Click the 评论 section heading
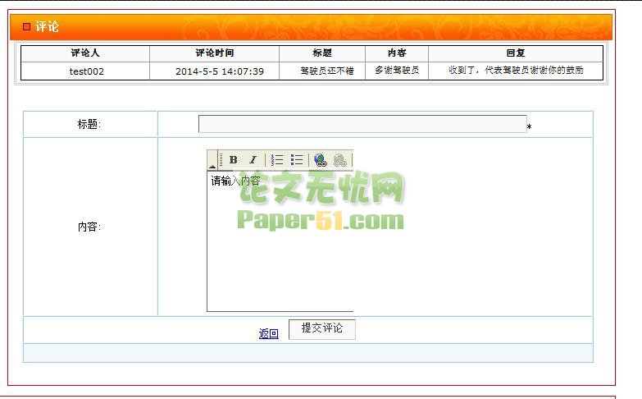 click(47, 26)
